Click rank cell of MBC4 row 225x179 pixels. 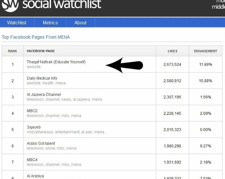pyautogui.click(x=13, y=162)
